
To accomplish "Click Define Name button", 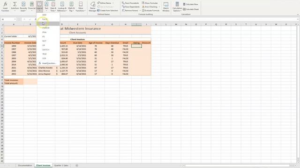I will [x=104, y=3].
